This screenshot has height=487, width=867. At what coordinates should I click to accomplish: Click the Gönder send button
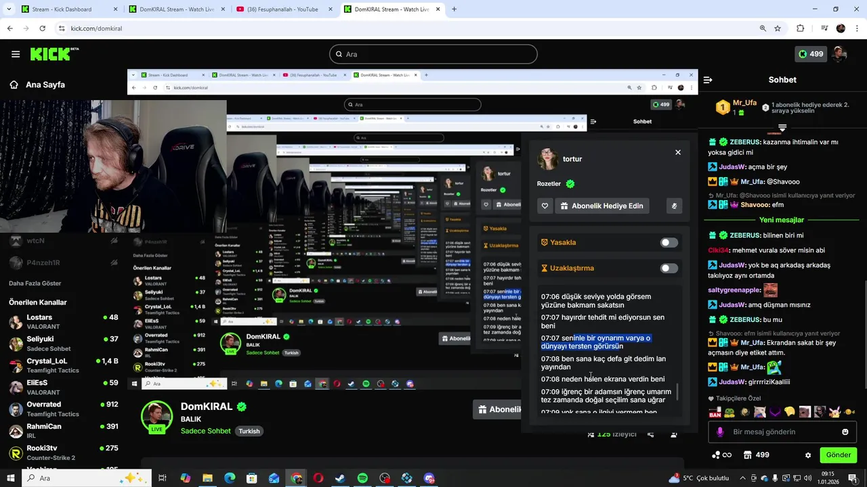[x=839, y=455]
